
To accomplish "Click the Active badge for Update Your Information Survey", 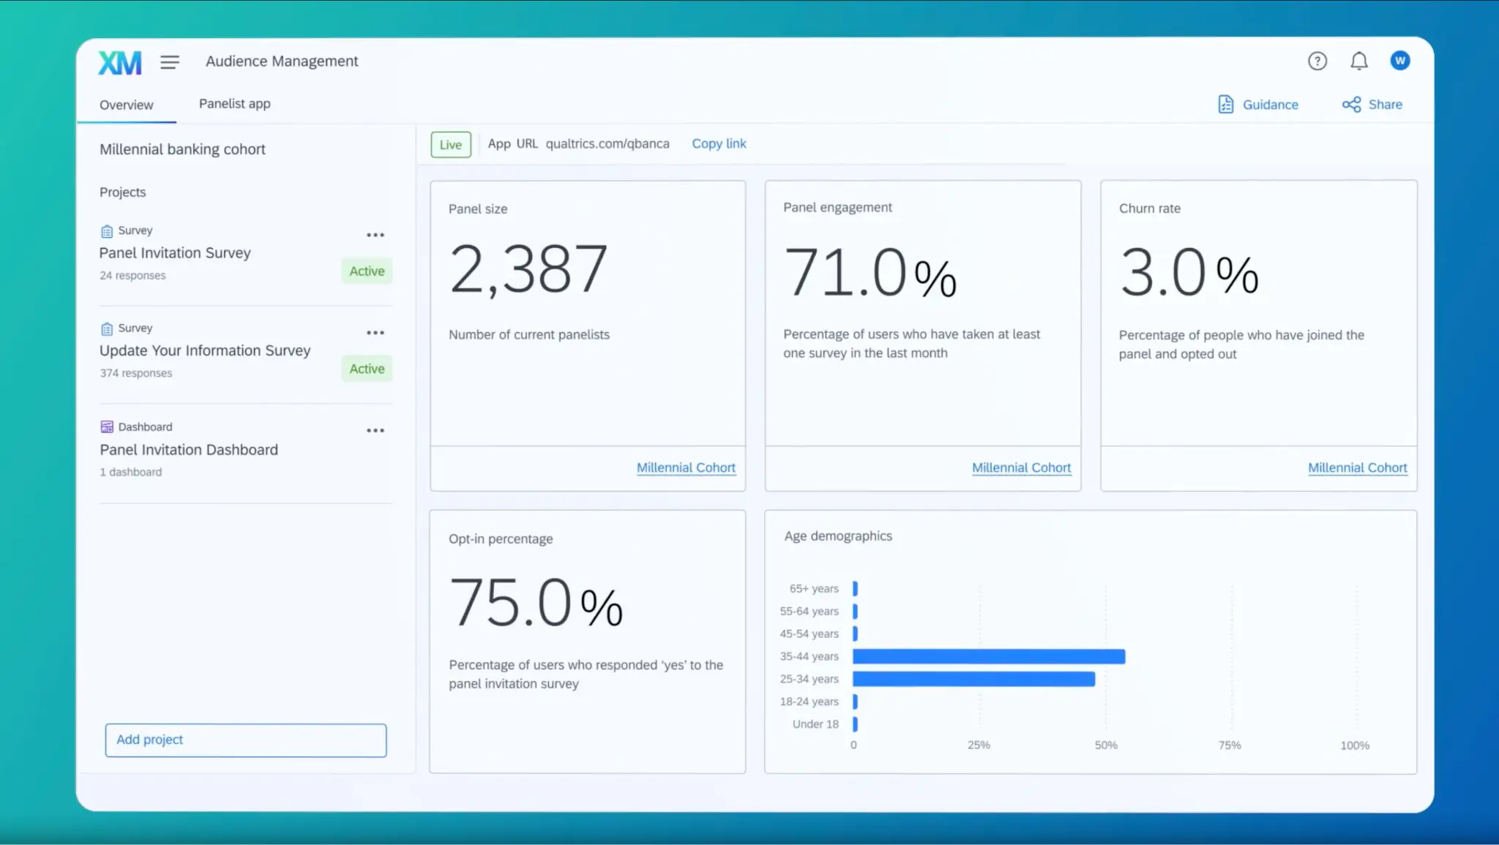I will pos(367,369).
